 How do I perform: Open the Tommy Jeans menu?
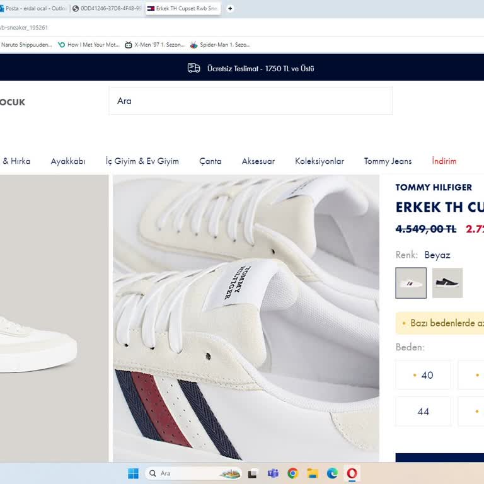388,161
